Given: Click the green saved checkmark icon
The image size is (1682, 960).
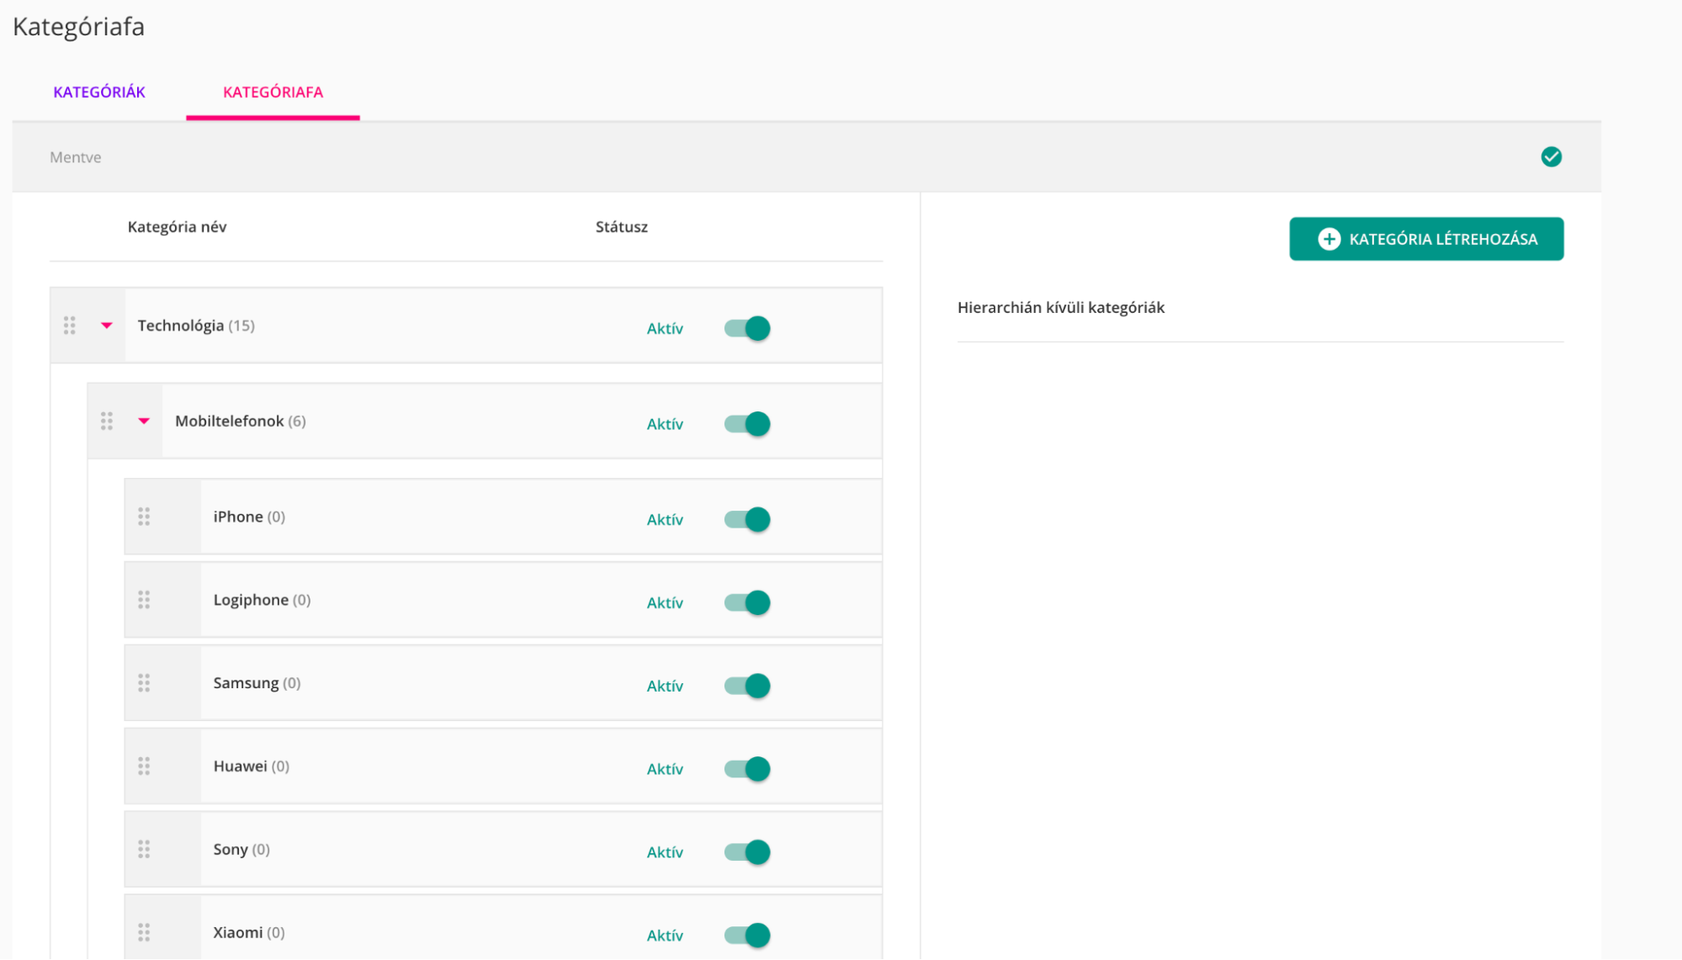Looking at the screenshot, I should coord(1551,157).
